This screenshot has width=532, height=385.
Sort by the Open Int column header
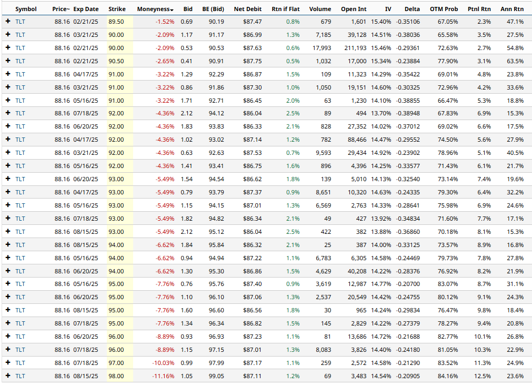354,9
